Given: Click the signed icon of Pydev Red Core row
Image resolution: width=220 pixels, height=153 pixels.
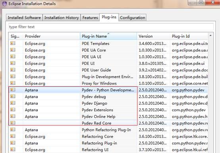Looking at the screenshot, I should pos(13,123).
